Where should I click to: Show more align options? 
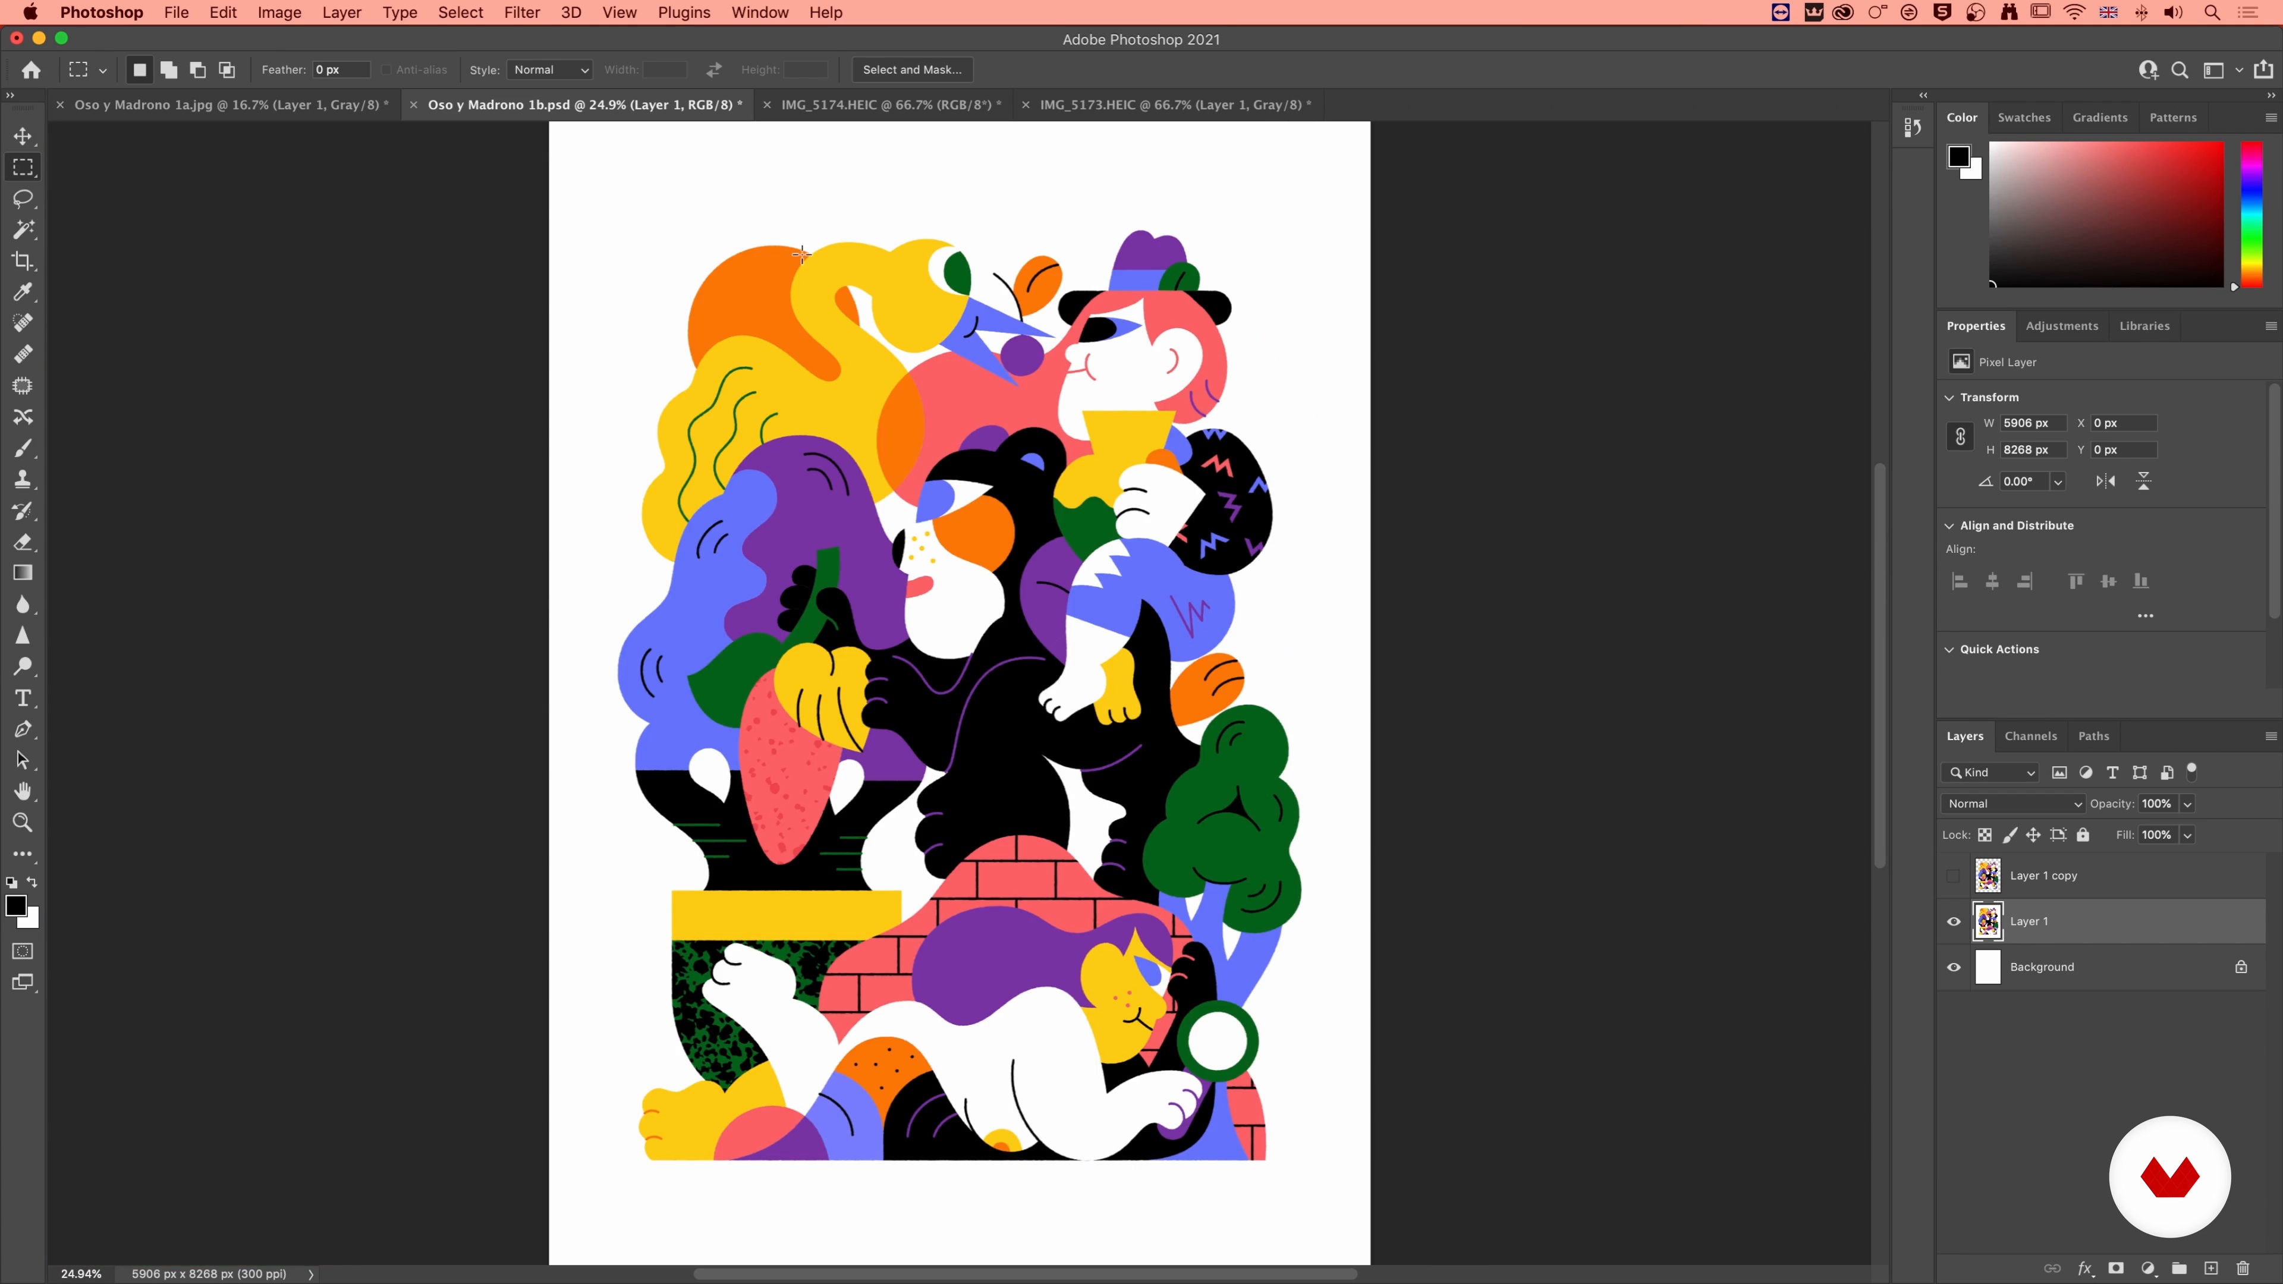2146,615
